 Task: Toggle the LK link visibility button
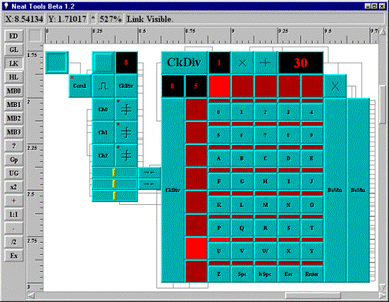pos(14,64)
